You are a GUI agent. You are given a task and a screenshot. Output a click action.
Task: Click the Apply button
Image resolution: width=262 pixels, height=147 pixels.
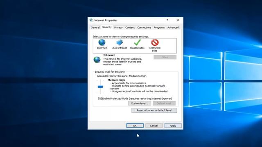(x=173, y=126)
